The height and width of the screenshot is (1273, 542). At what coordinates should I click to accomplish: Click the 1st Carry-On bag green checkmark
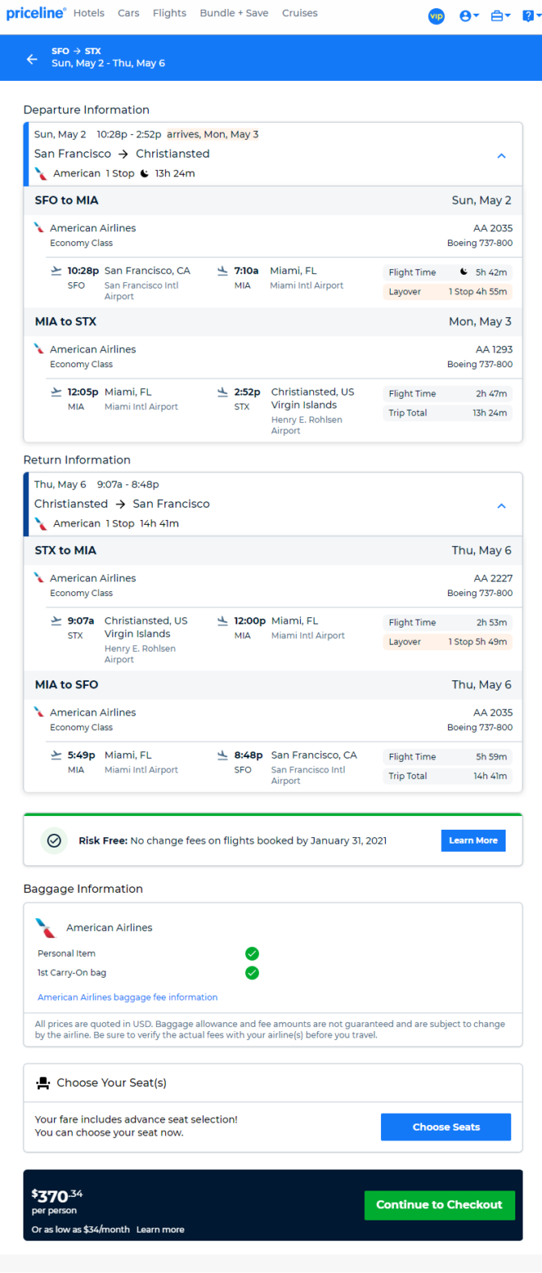pos(252,973)
